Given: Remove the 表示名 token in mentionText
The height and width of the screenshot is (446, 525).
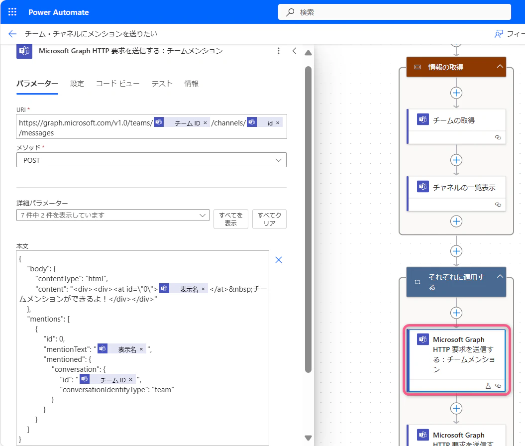Looking at the screenshot, I should (x=141, y=349).
